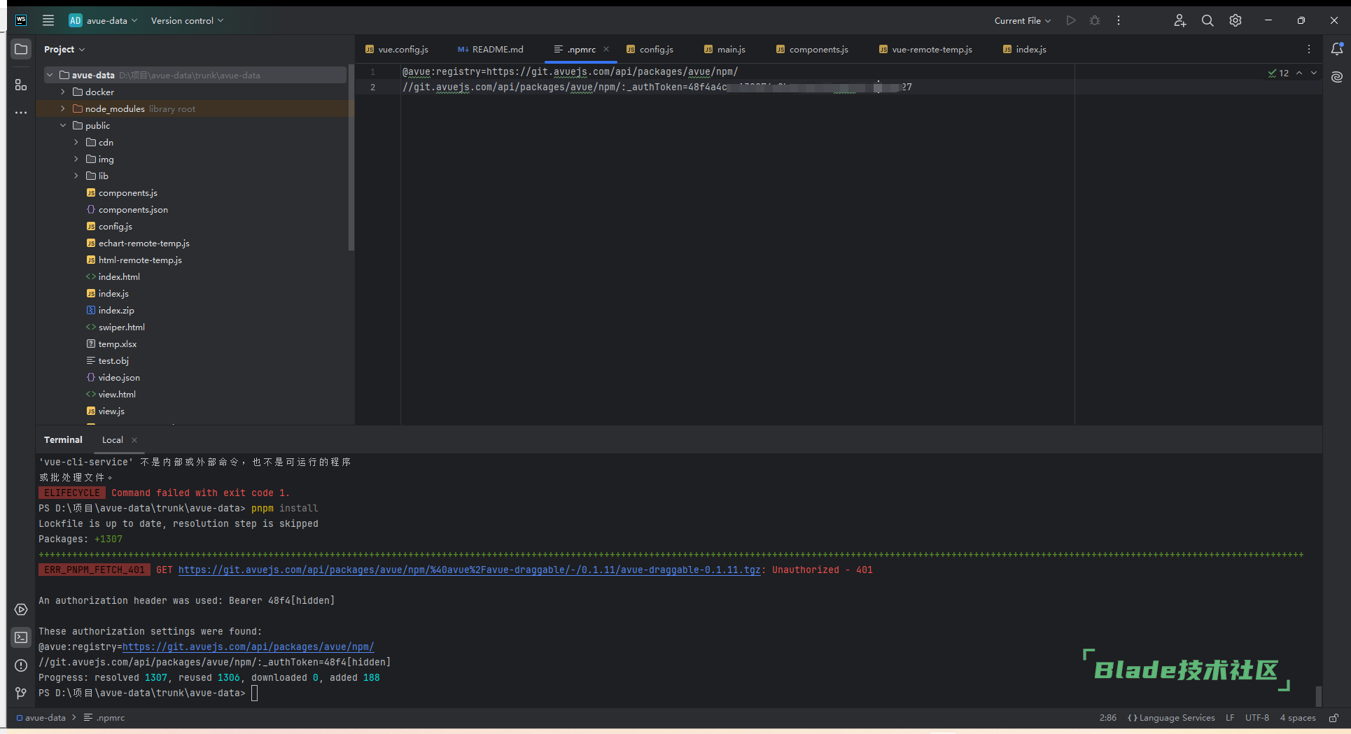
Task: Go to next highlighted problem
Action: tap(1314, 73)
